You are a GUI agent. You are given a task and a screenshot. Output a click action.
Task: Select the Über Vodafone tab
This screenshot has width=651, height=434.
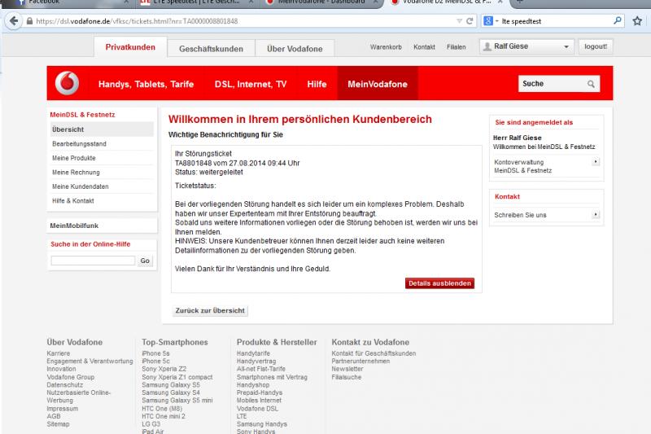click(x=295, y=49)
